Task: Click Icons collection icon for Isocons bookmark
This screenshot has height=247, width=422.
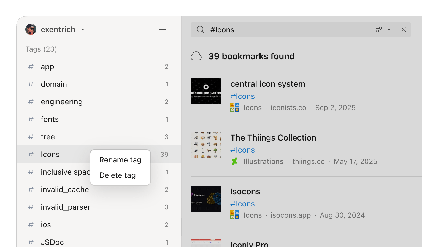Action: (x=235, y=215)
